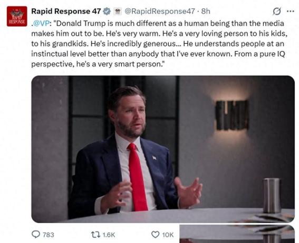This screenshot has width=299, height=243.
Task: Click the 783 replies count
Action: [x=48, y=235]
